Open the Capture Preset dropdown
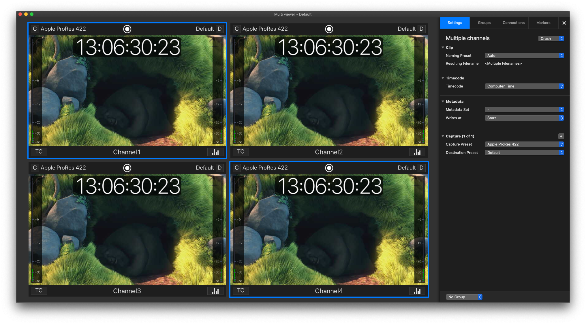The width and height of the screenshot is (586, 324). click(524, 144)
